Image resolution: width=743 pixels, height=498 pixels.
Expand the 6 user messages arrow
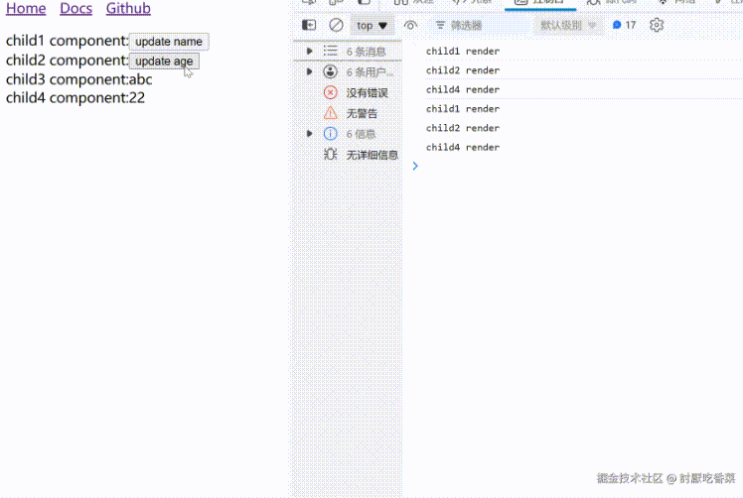[310, 72]
